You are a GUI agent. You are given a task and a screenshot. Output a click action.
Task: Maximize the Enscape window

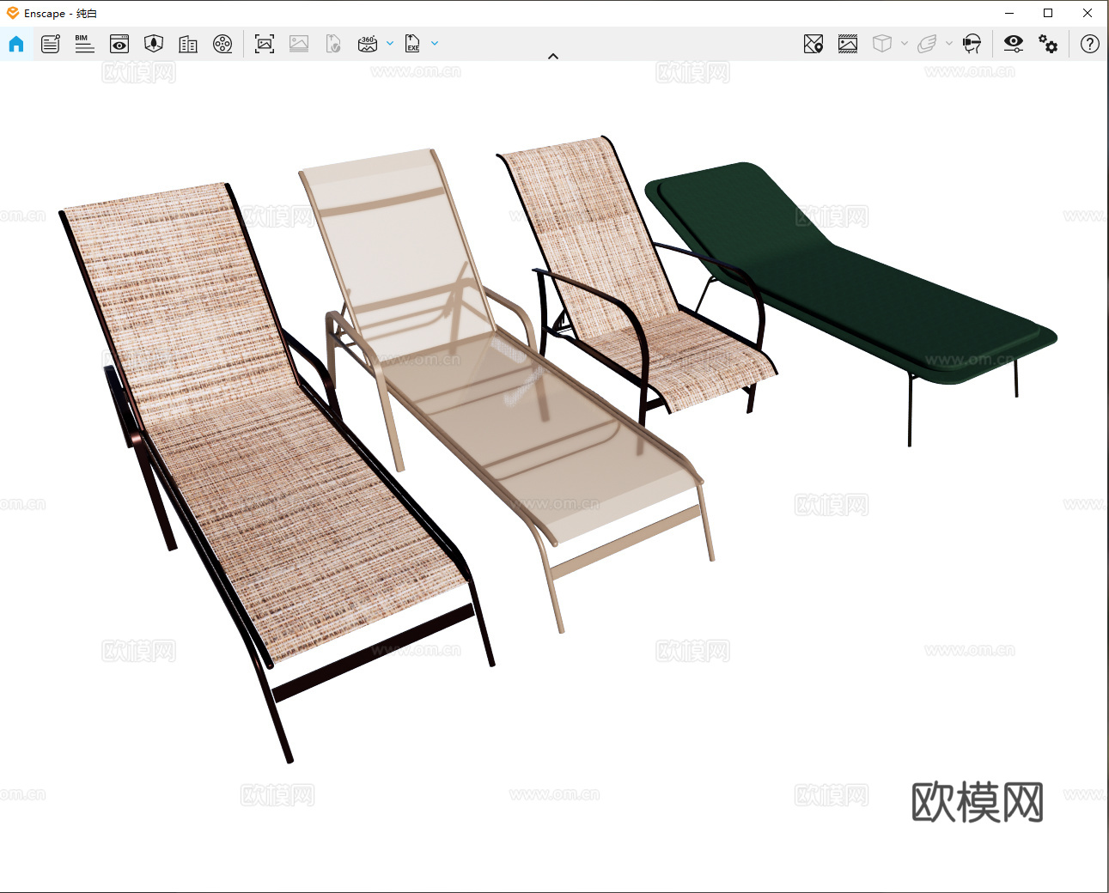[x=1048, y=13]
